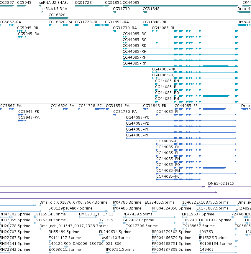Click the CG5945 gene label
The width and height of the screenshot is (251, 254).
[x=24, y=3]
